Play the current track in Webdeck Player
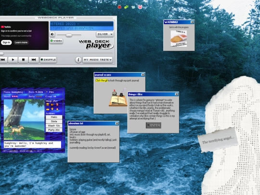This screenshot has width=260, height=195. [13, 60]
